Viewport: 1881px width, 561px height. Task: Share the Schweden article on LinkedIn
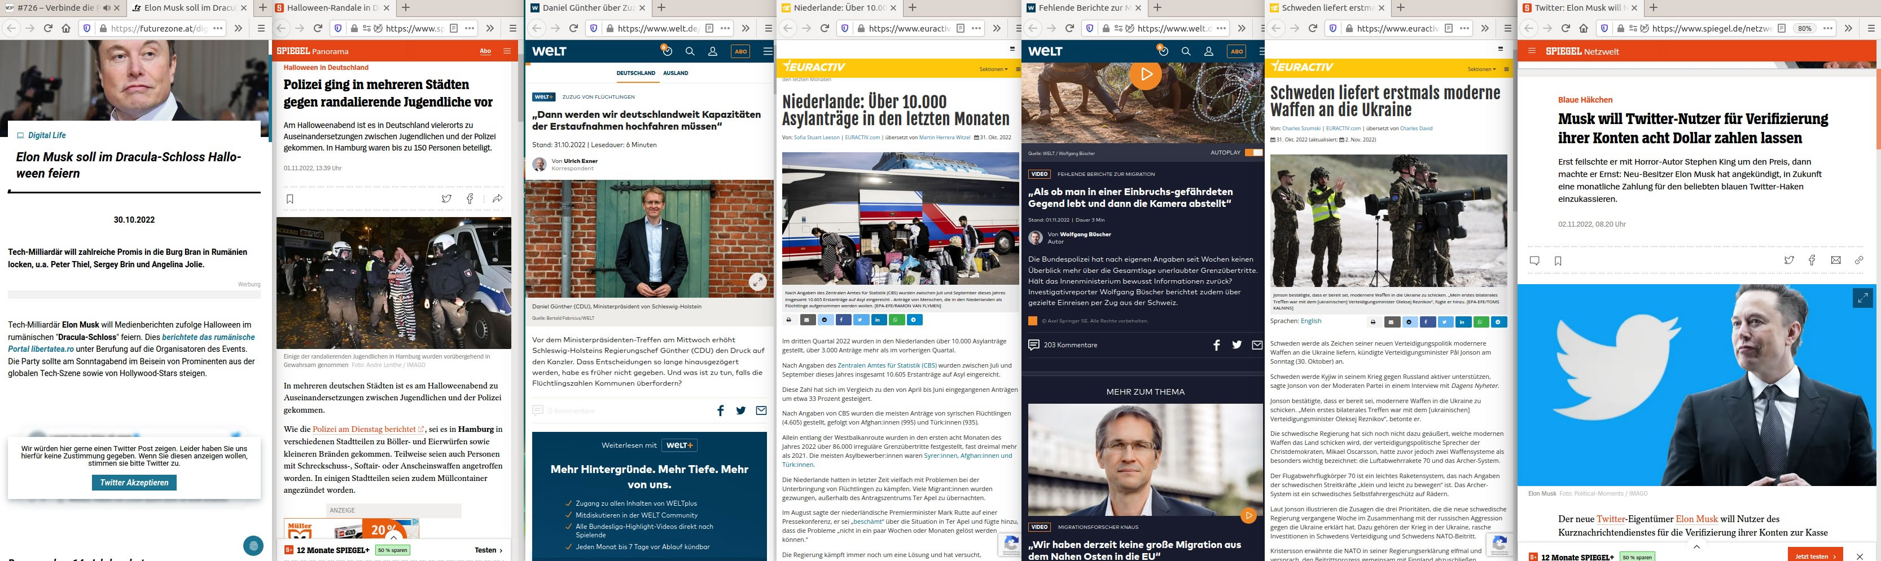tap(1463, 322)
